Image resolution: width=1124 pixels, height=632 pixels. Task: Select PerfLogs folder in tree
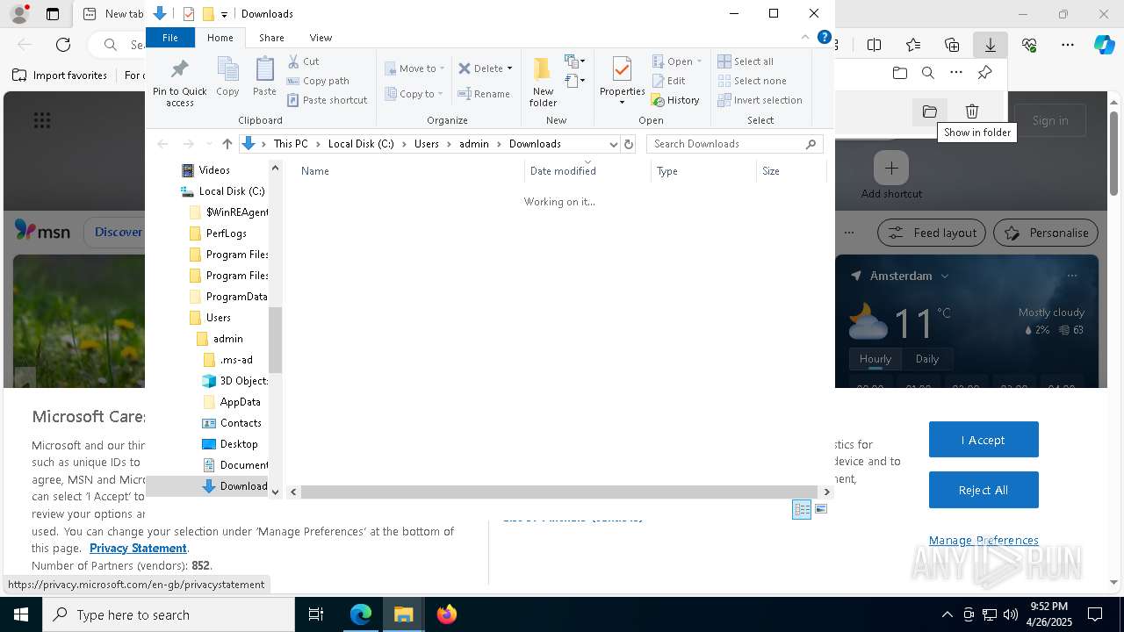(x=226, y=233)
